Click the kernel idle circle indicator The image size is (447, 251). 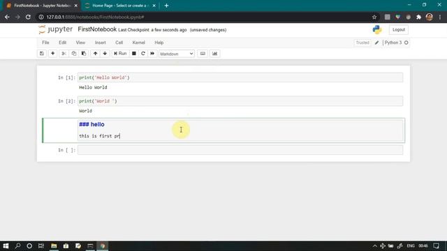click(406, 43)
